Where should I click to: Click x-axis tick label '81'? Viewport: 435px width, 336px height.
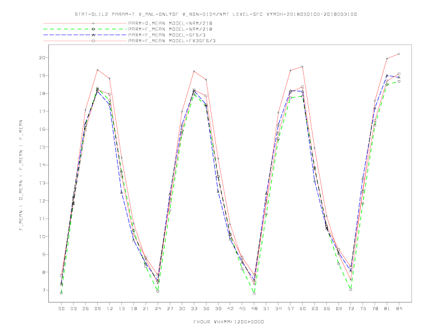(387, 309)
